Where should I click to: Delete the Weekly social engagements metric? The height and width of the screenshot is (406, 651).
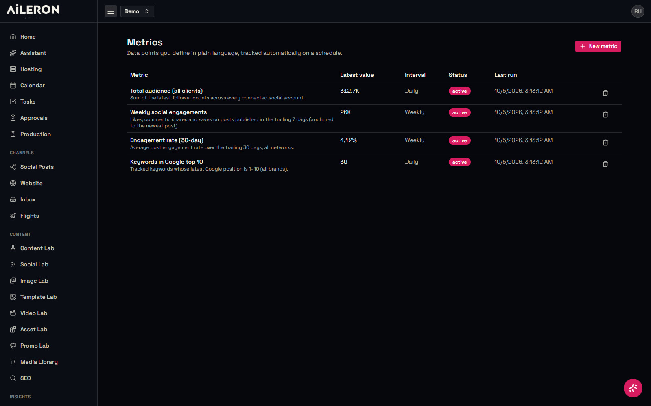click(x=605, y=114)
